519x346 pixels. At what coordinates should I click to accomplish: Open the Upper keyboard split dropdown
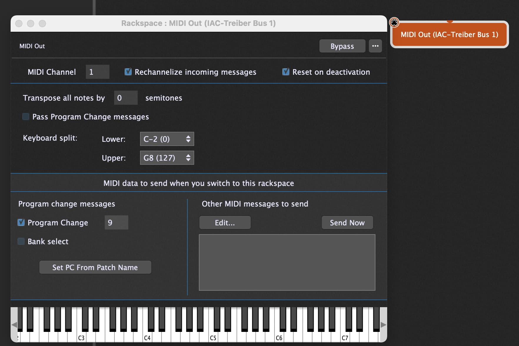(167, 158)
